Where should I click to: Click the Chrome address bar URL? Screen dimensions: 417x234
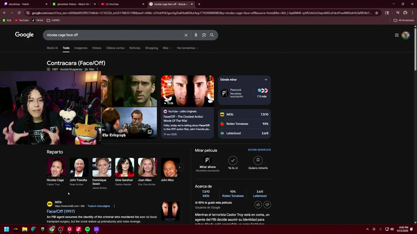coord(201,13)
